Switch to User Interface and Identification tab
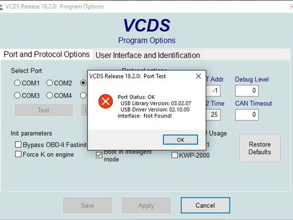This screenshot has height=220, width=293. tap(148, 55)
